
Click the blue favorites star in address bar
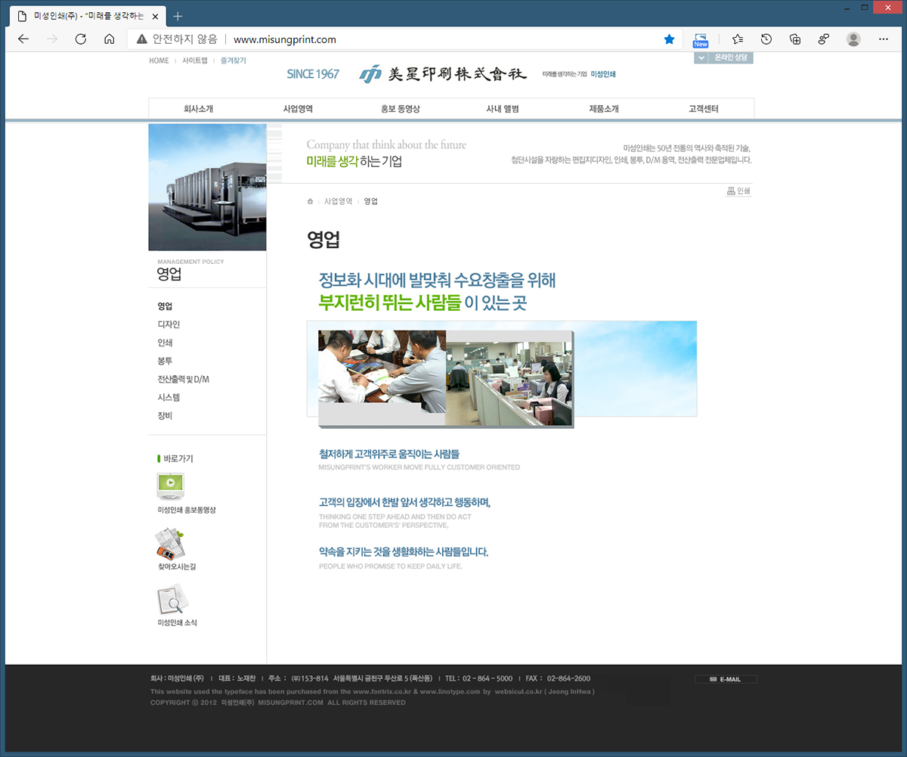click(x=669, y=39)
